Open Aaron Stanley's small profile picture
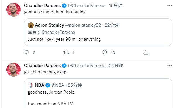This screenshot has height=108, width=173. [x=31, y=25]
